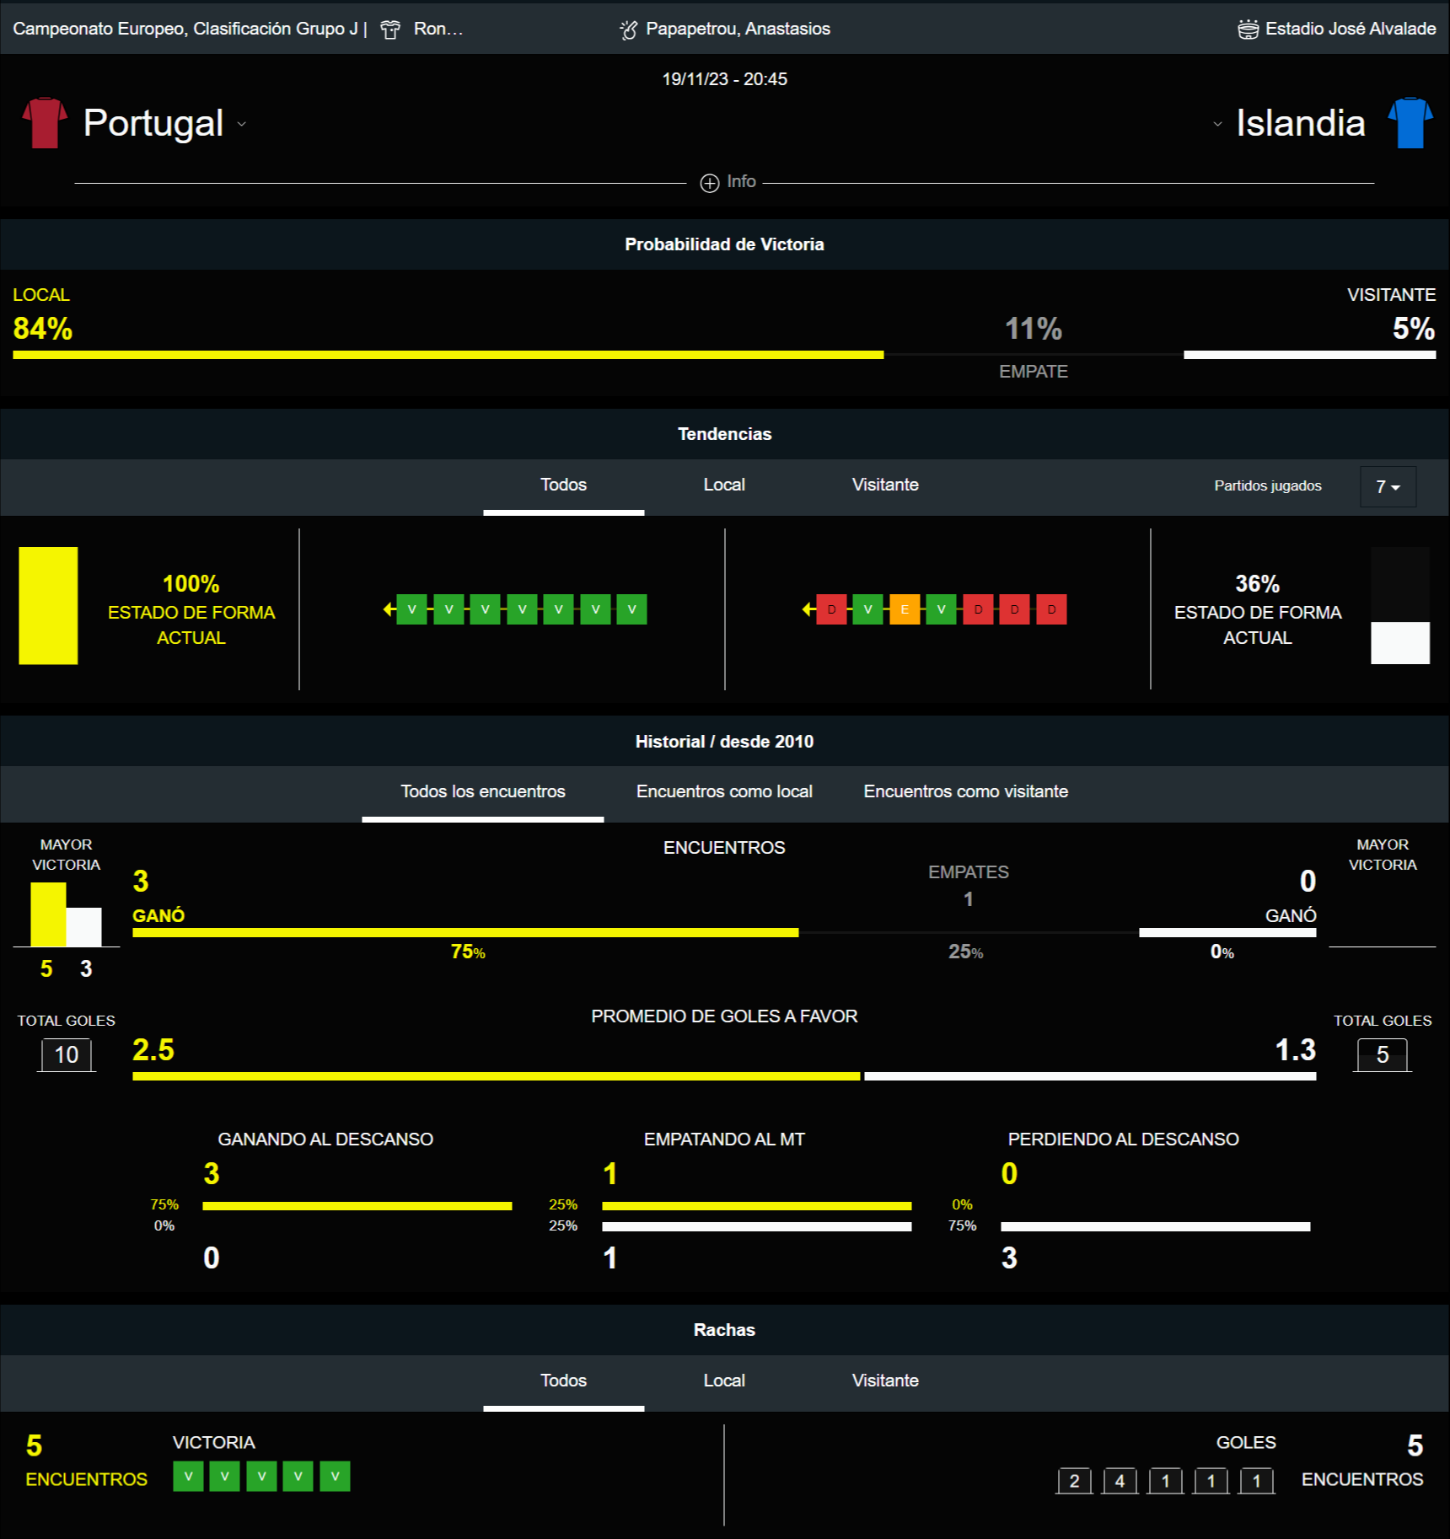Show Rachas for Local only
Viewport: 1450px width, 1539px height.
click(x=724, y=1381)
